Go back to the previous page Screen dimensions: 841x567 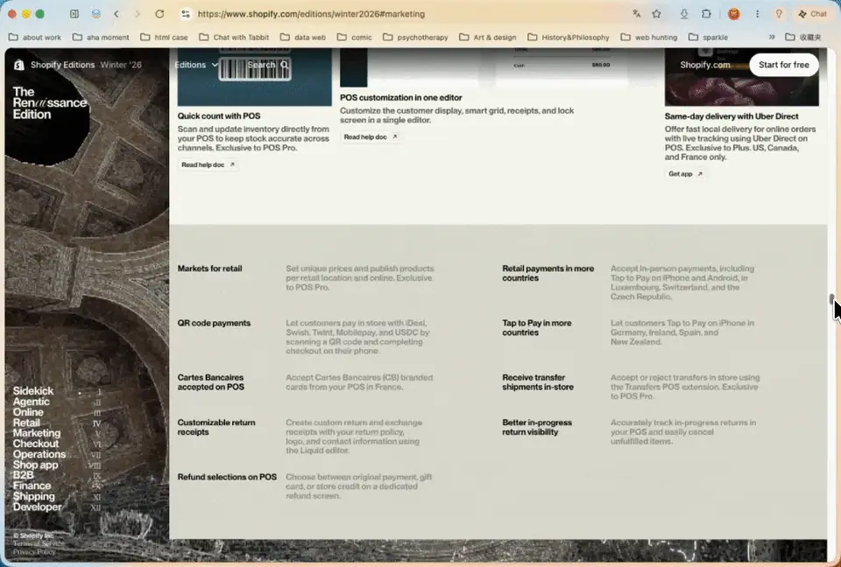click(117, 14)
